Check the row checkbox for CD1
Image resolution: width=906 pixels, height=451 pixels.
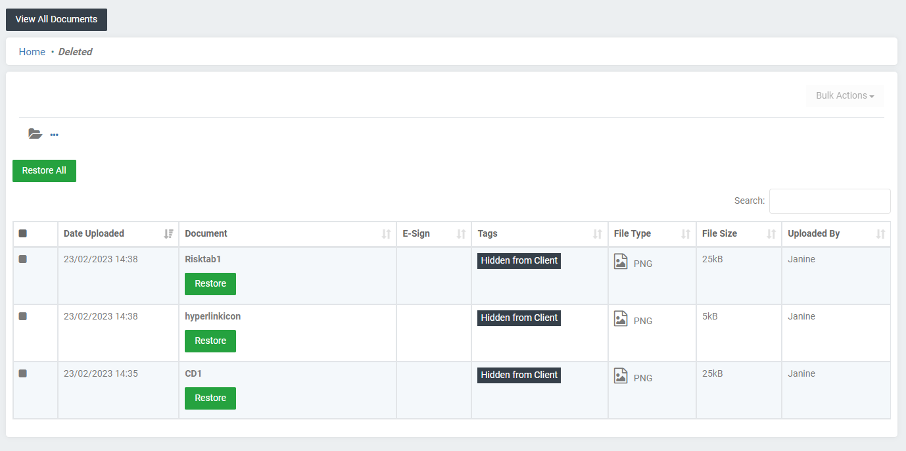22,373
